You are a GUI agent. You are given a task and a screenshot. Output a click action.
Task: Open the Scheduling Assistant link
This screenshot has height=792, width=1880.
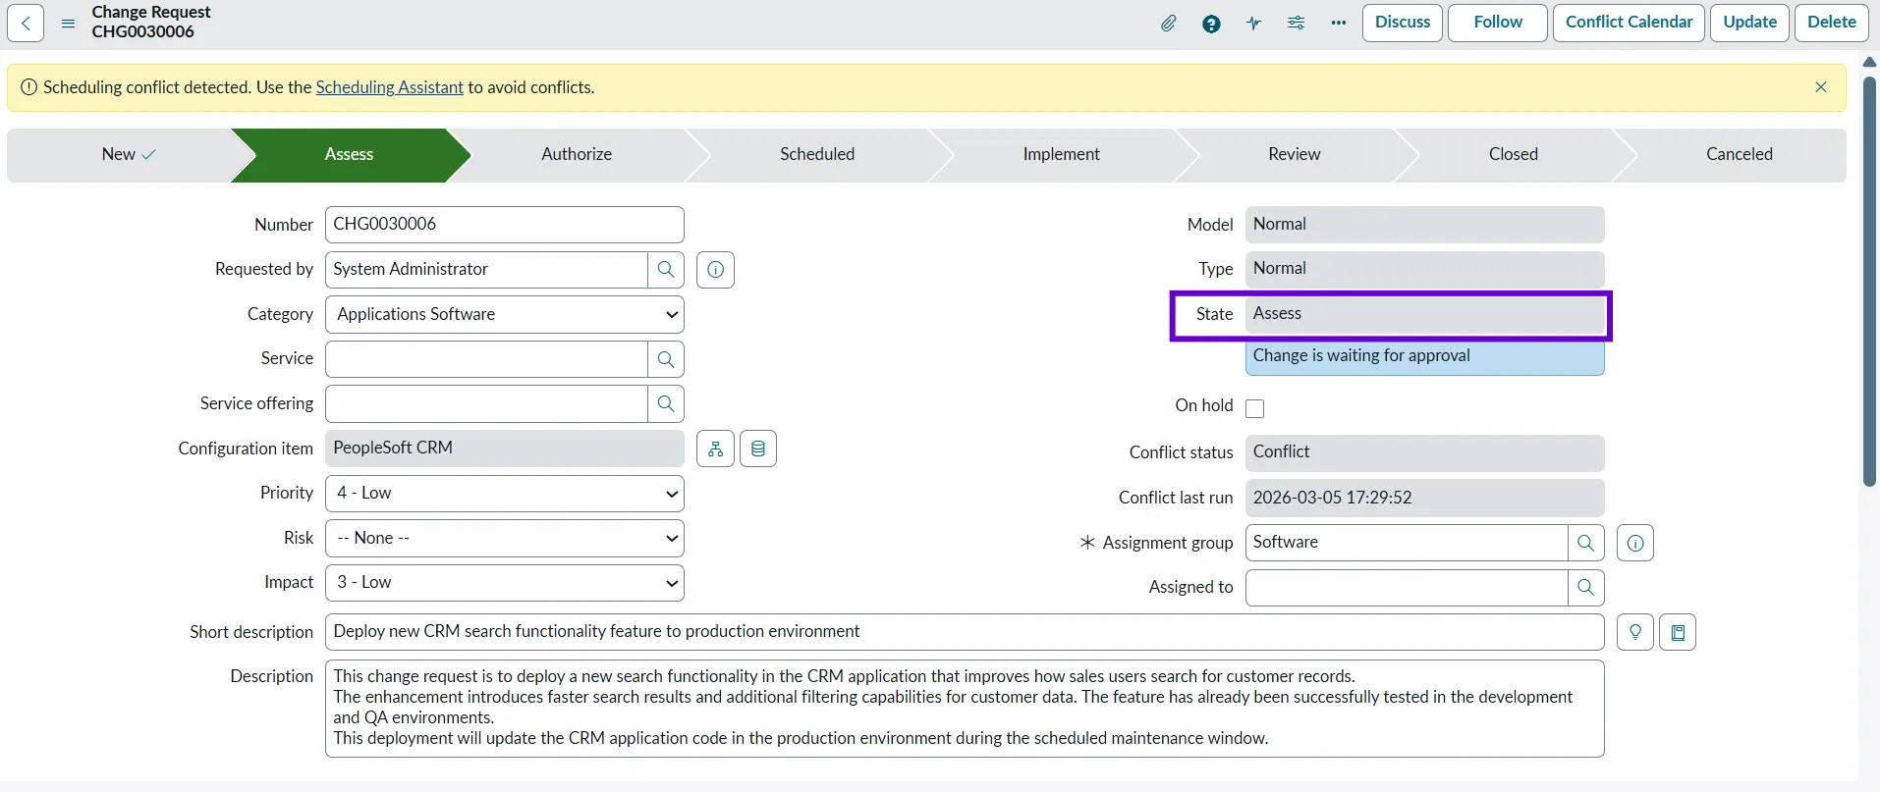389,87
